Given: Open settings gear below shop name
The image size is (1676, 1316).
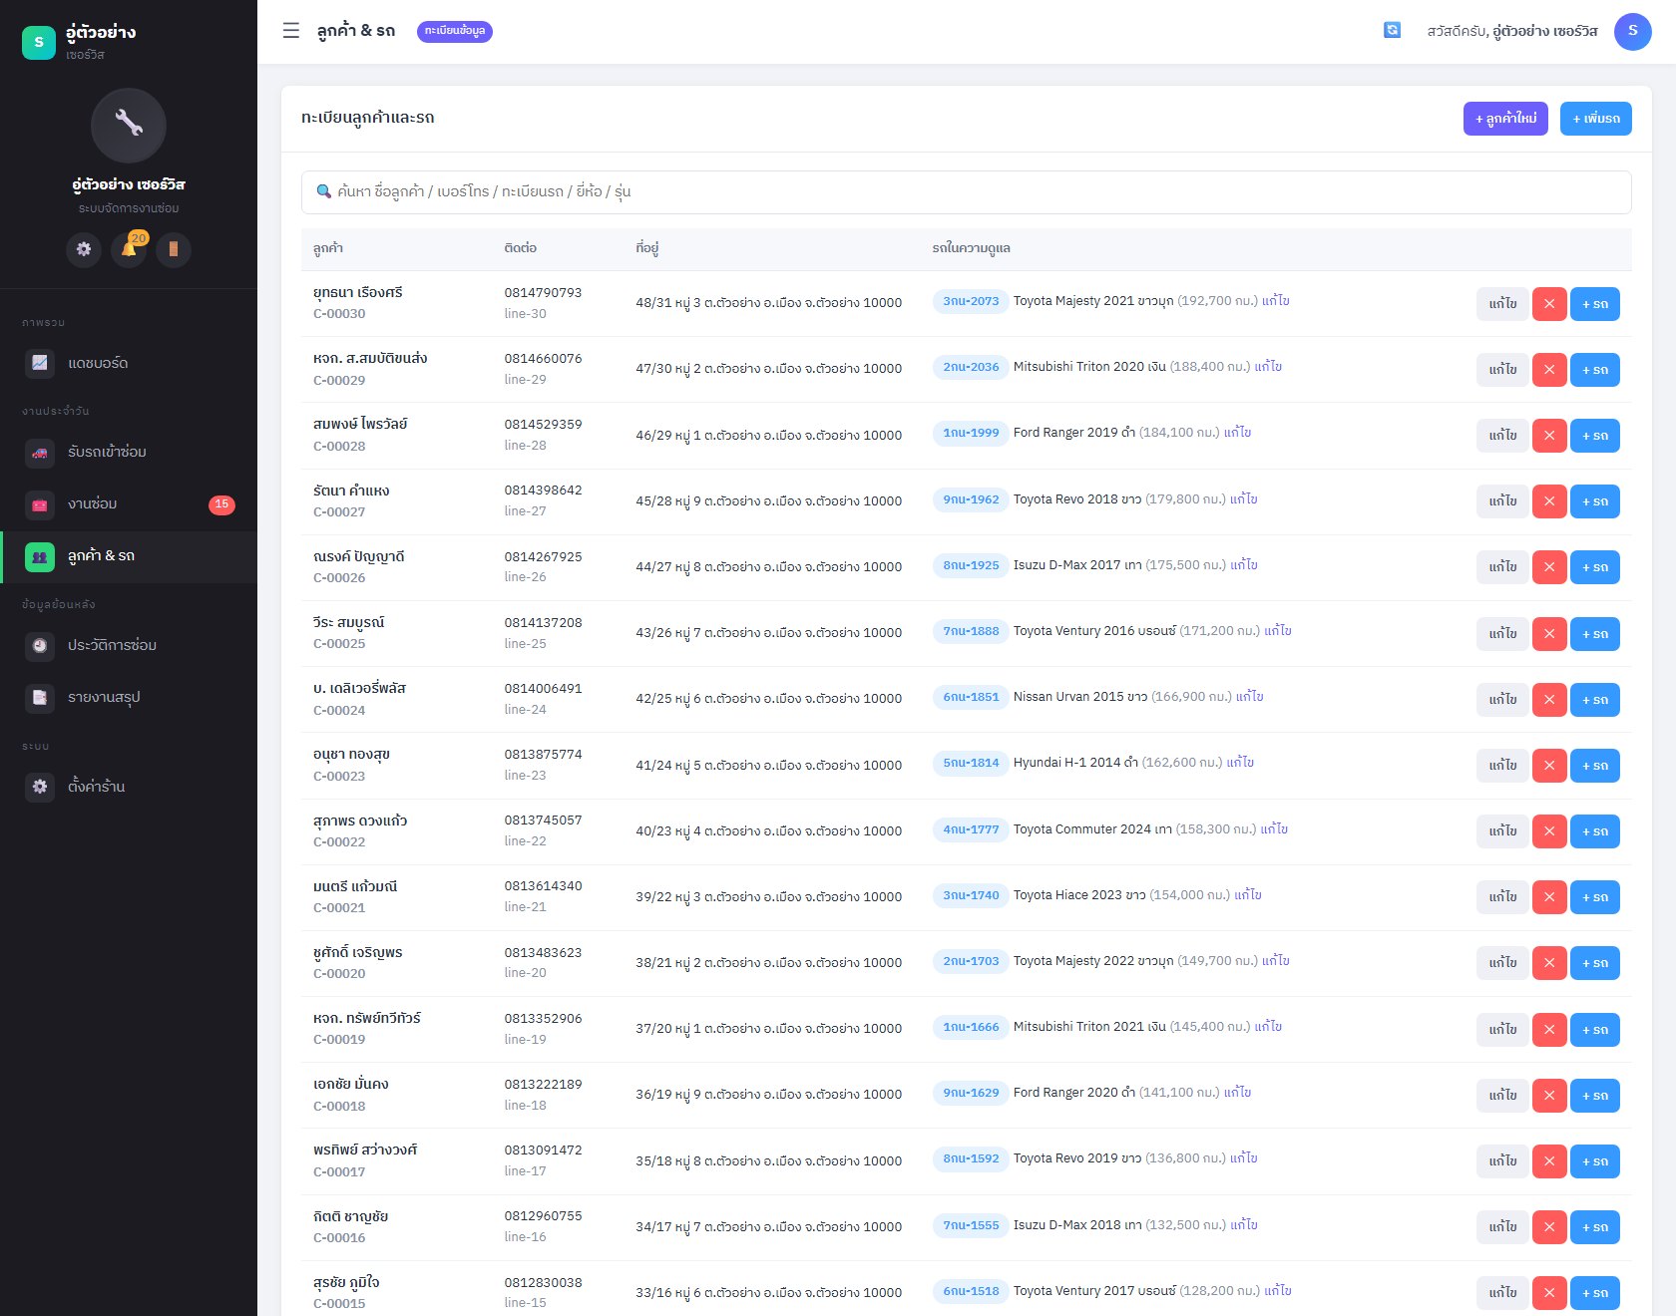Looking at the screenshot, I should pyautogui.click(x=84, y=249).
